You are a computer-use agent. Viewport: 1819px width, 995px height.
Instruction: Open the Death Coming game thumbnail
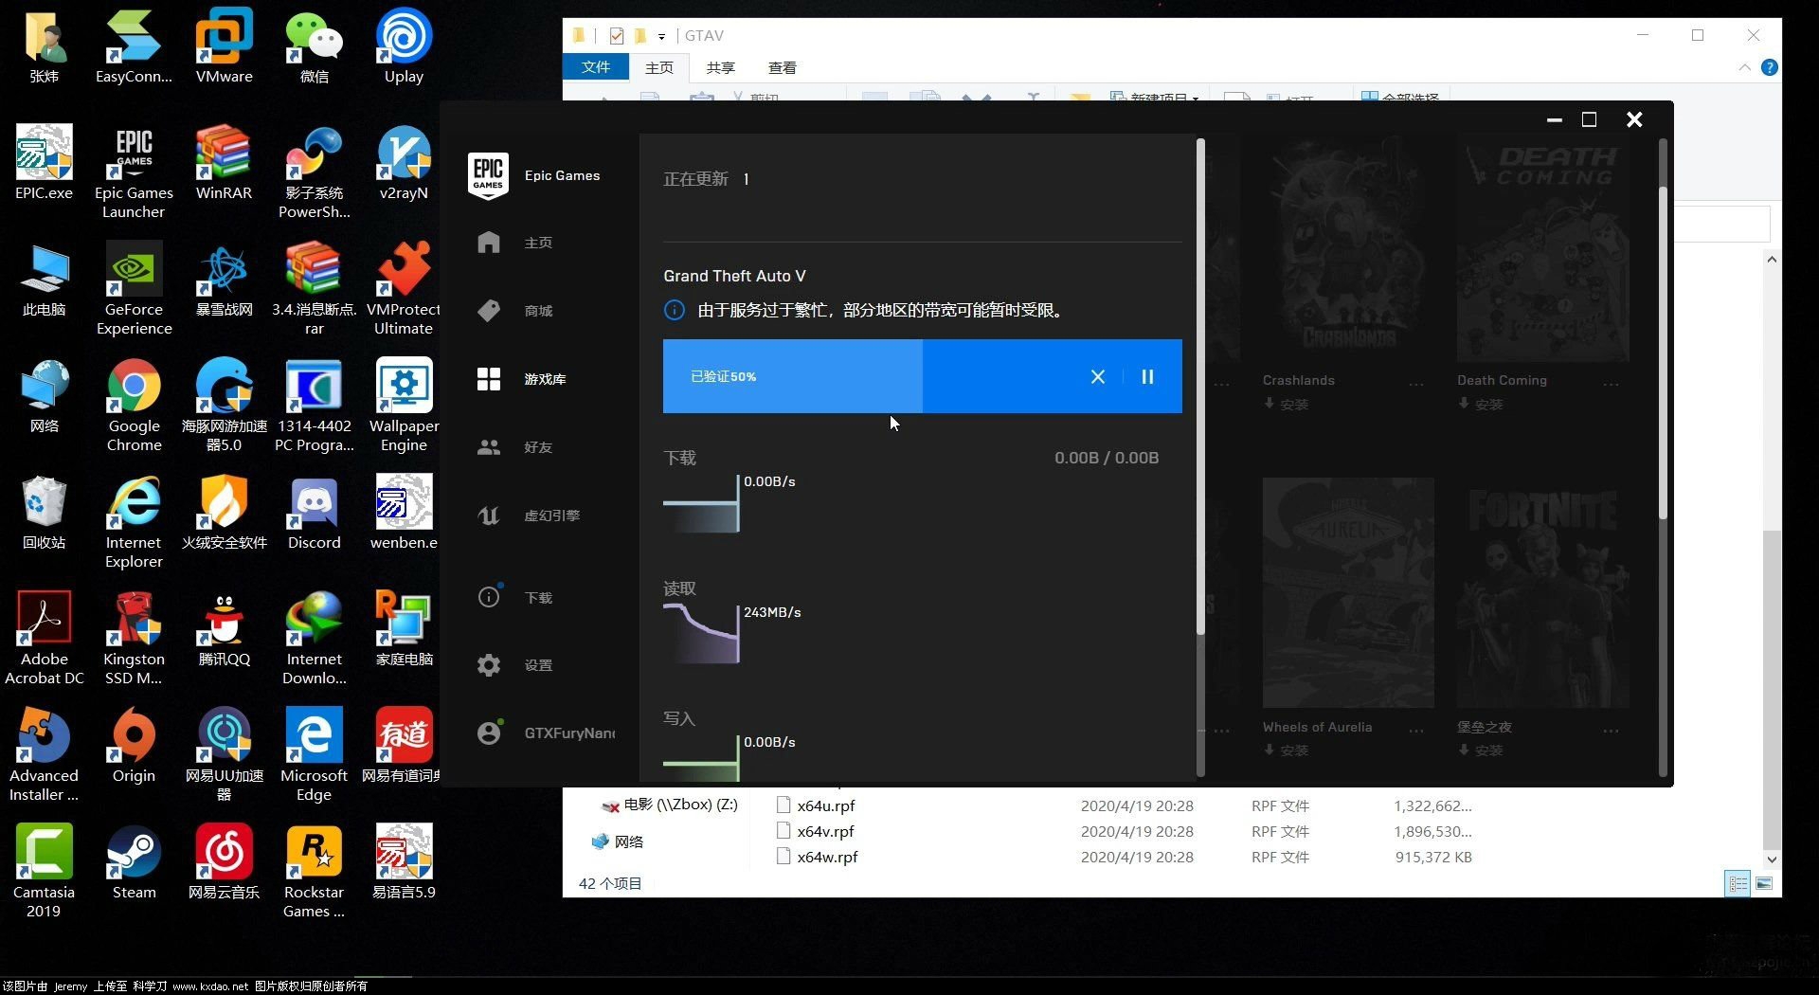click(x=1542, y=248)
